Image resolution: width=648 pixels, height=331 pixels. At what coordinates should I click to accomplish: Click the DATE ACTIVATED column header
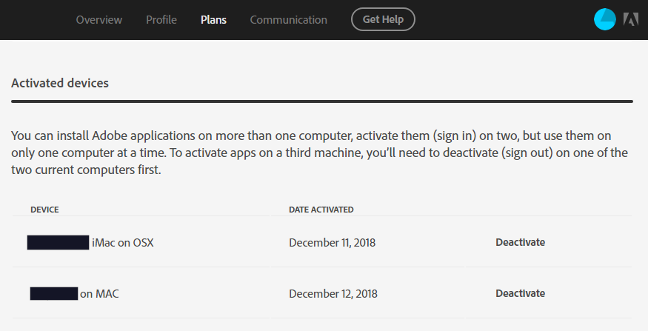click(x=321, y=210)
